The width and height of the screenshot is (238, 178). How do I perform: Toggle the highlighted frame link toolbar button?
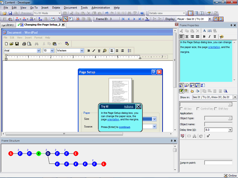(x=65, y=19)
